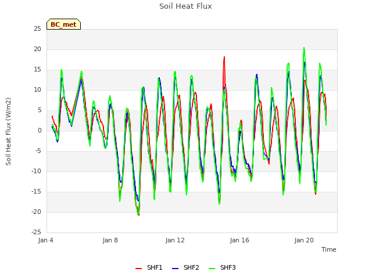Click the green SHF3 legend swatch

click(212, 269)
